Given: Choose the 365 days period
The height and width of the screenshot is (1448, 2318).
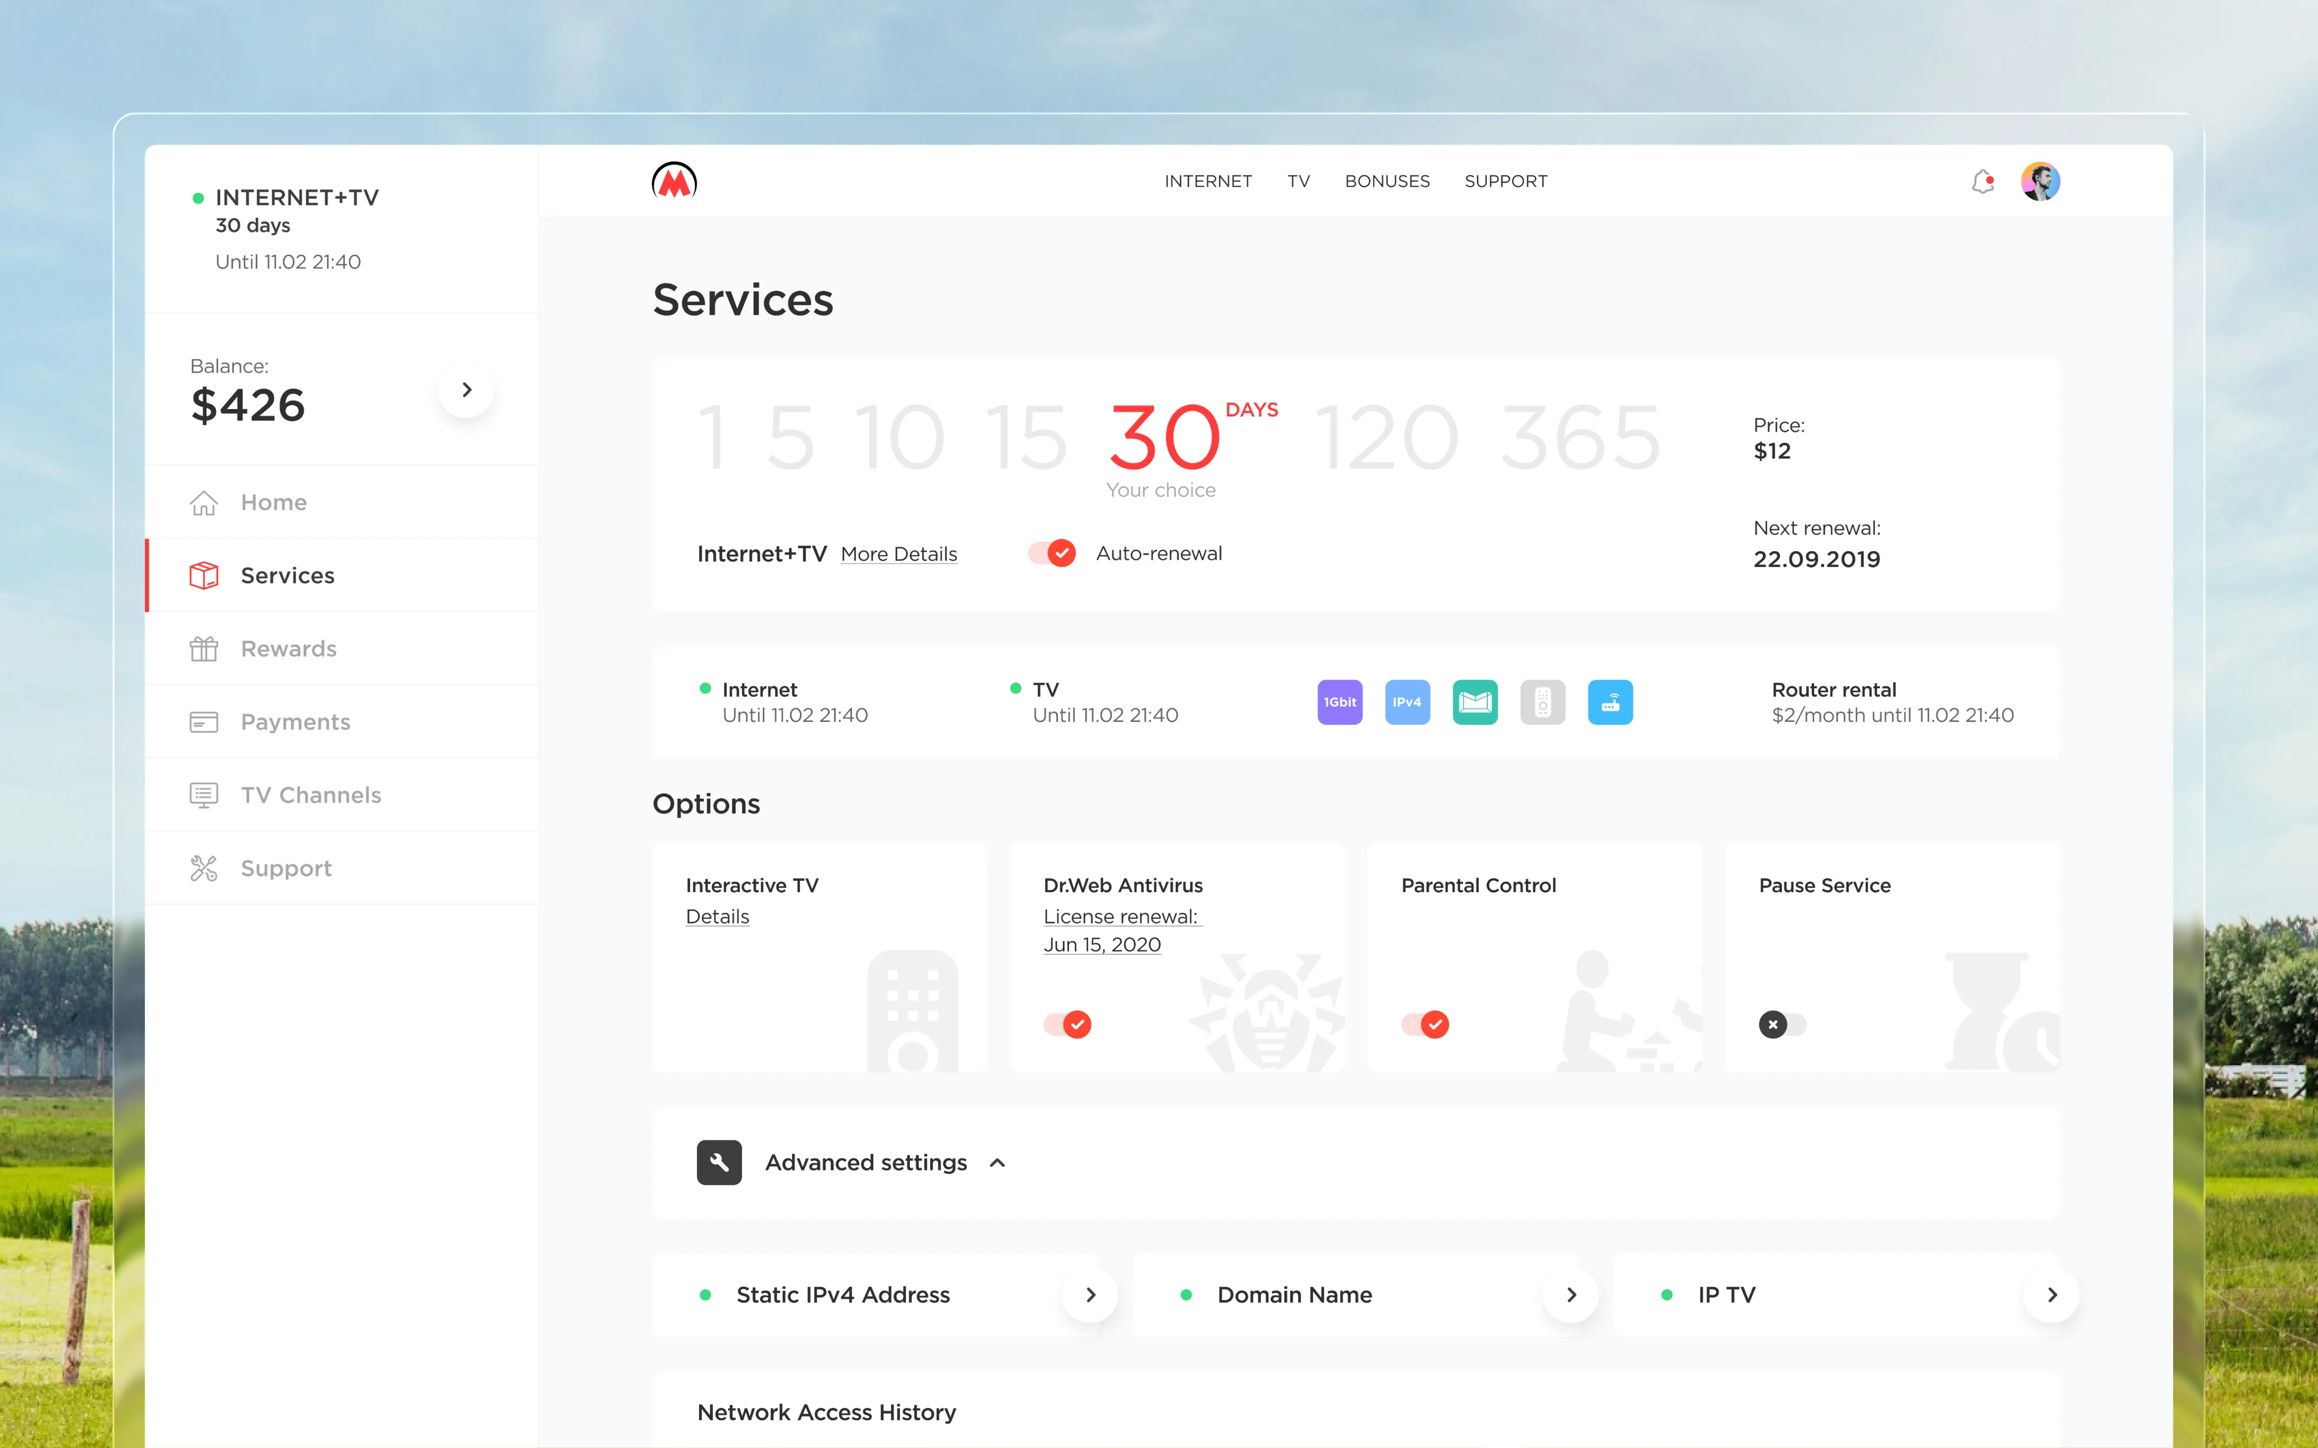Looking at the screenshot, I should point(1580,438).
